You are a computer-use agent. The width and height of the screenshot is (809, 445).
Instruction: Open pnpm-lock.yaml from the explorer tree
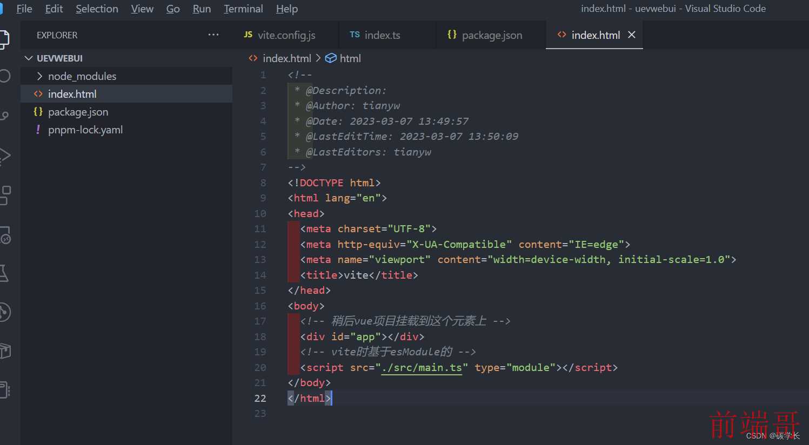tap(126, 130)
